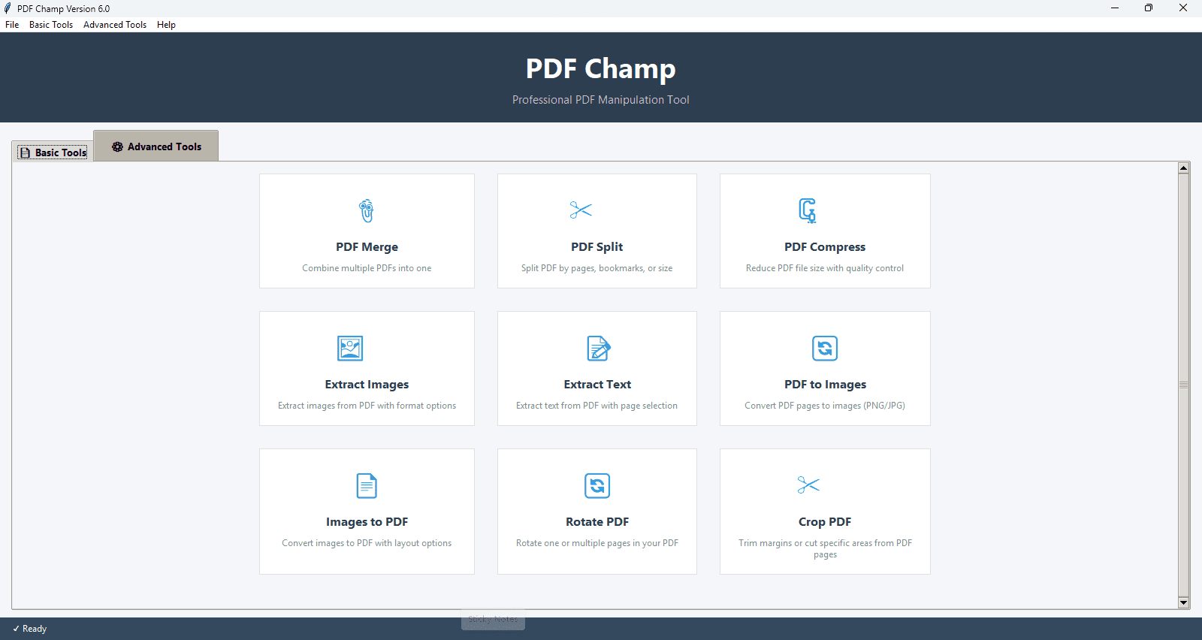Click the PDF Split scissors icon
The image size is (1202, 640).
pyautogui.click(x=581, y=210)
